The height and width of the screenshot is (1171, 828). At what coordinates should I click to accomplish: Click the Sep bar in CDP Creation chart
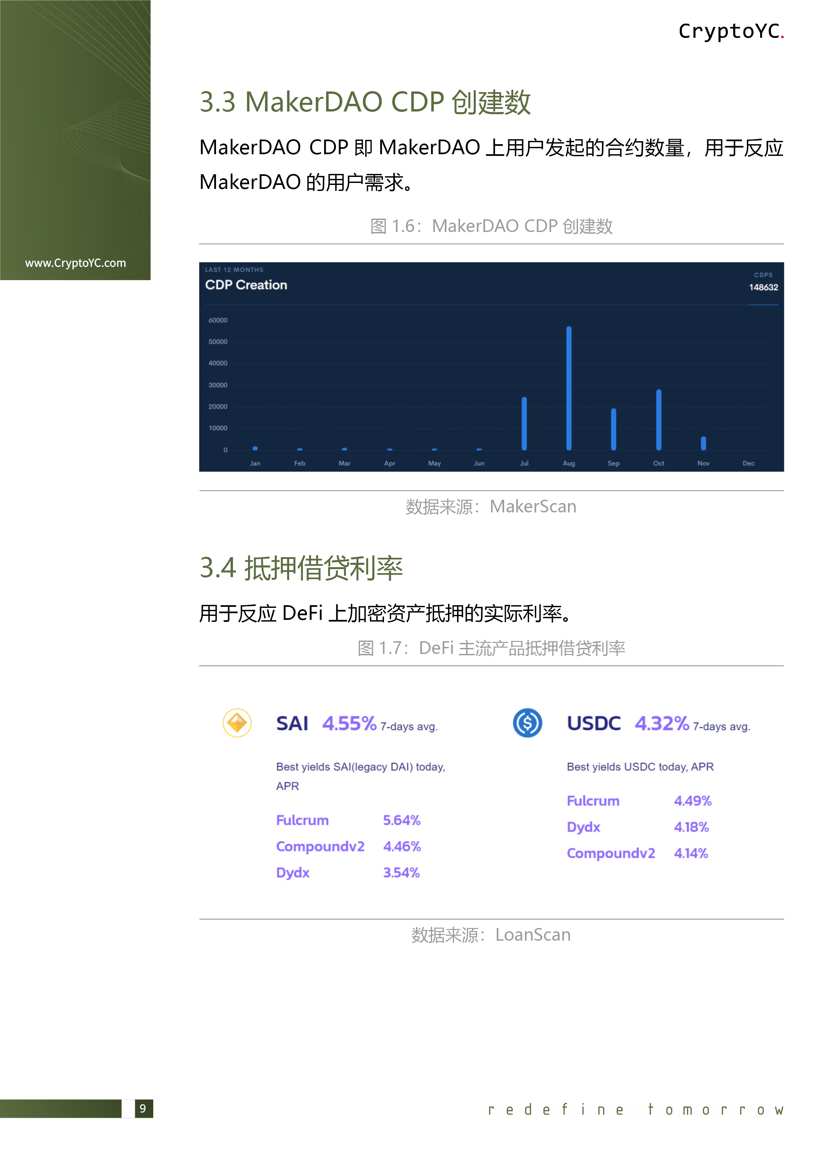click(614, 429)
